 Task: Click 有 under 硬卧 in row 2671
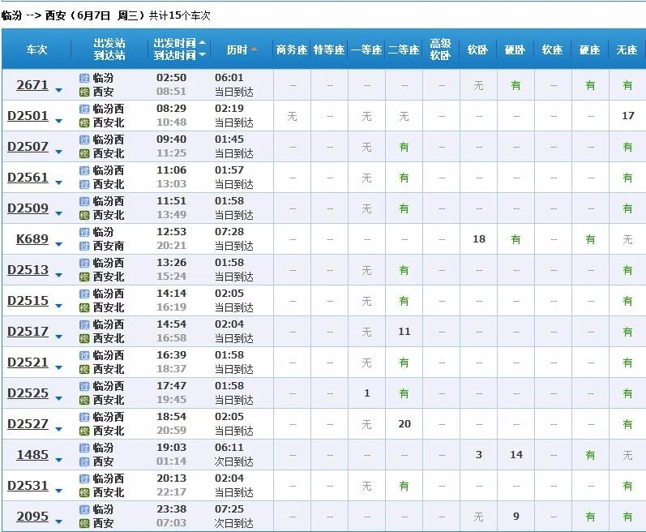point(516,85)
